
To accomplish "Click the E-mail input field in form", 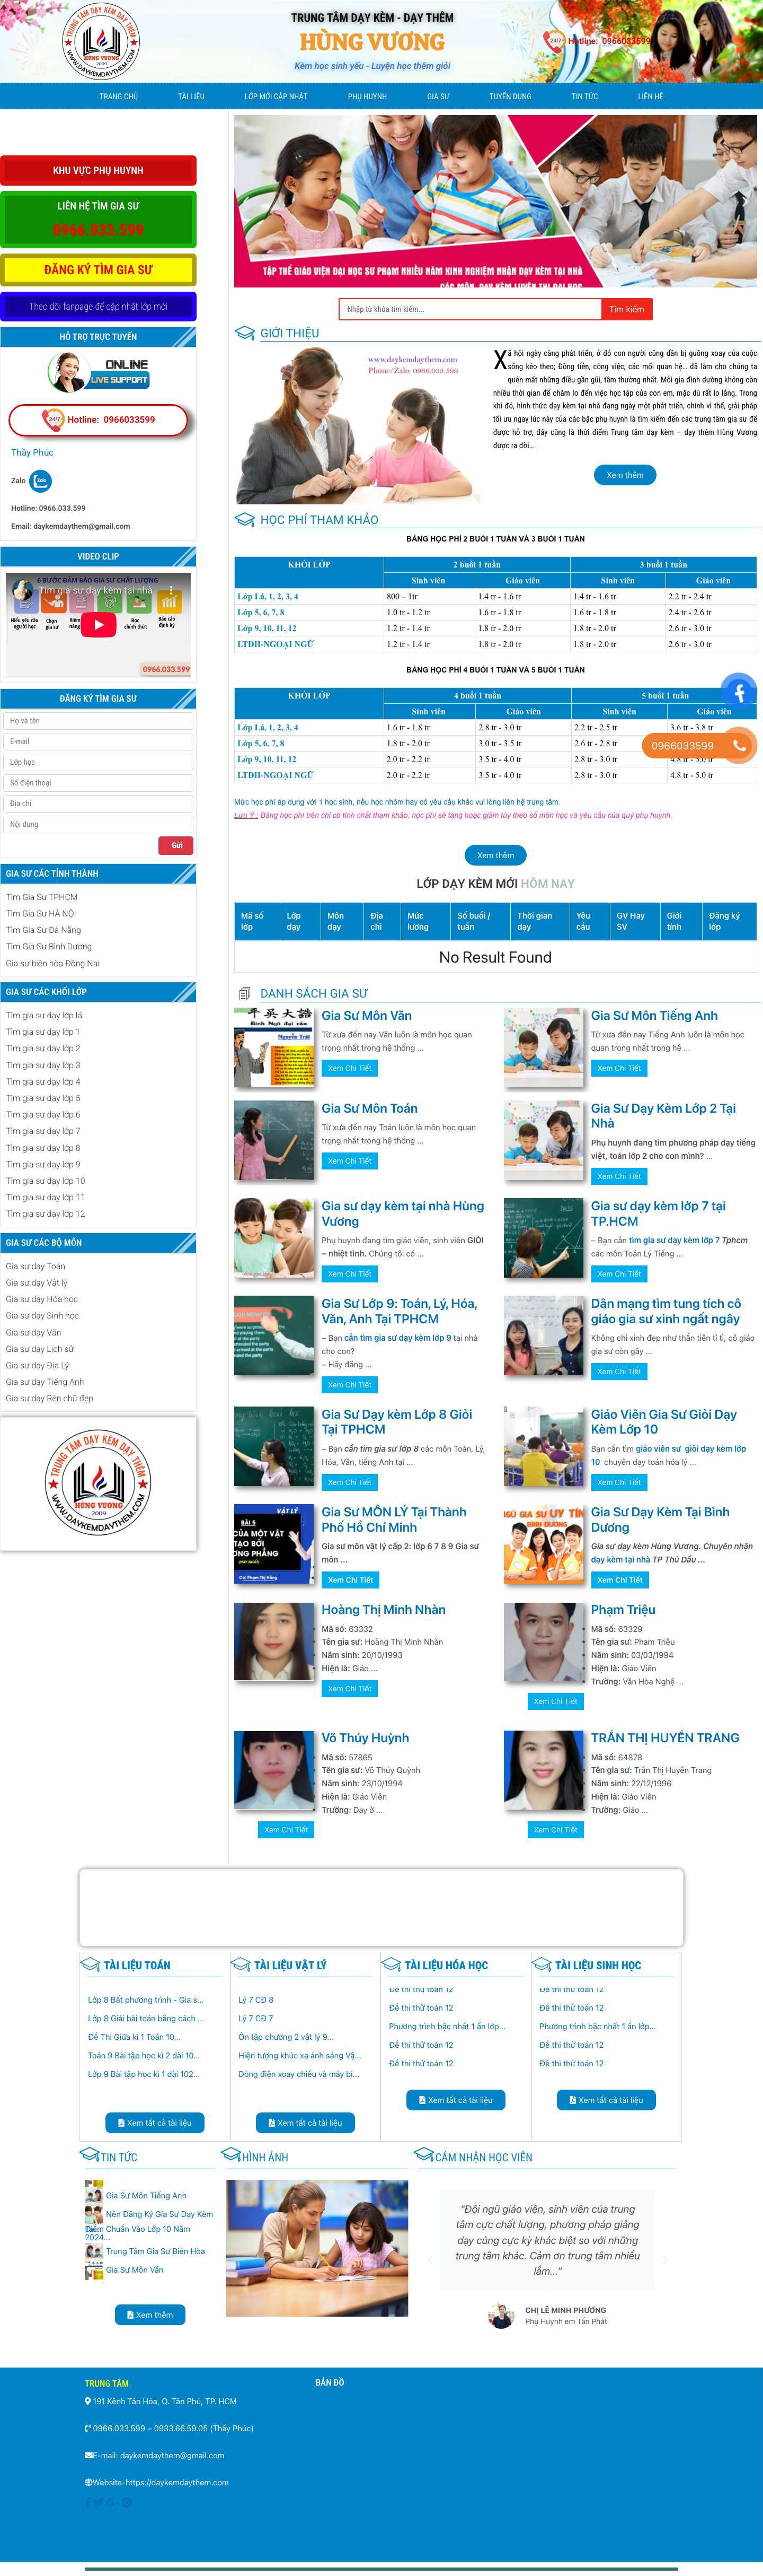I will (98, 741).
